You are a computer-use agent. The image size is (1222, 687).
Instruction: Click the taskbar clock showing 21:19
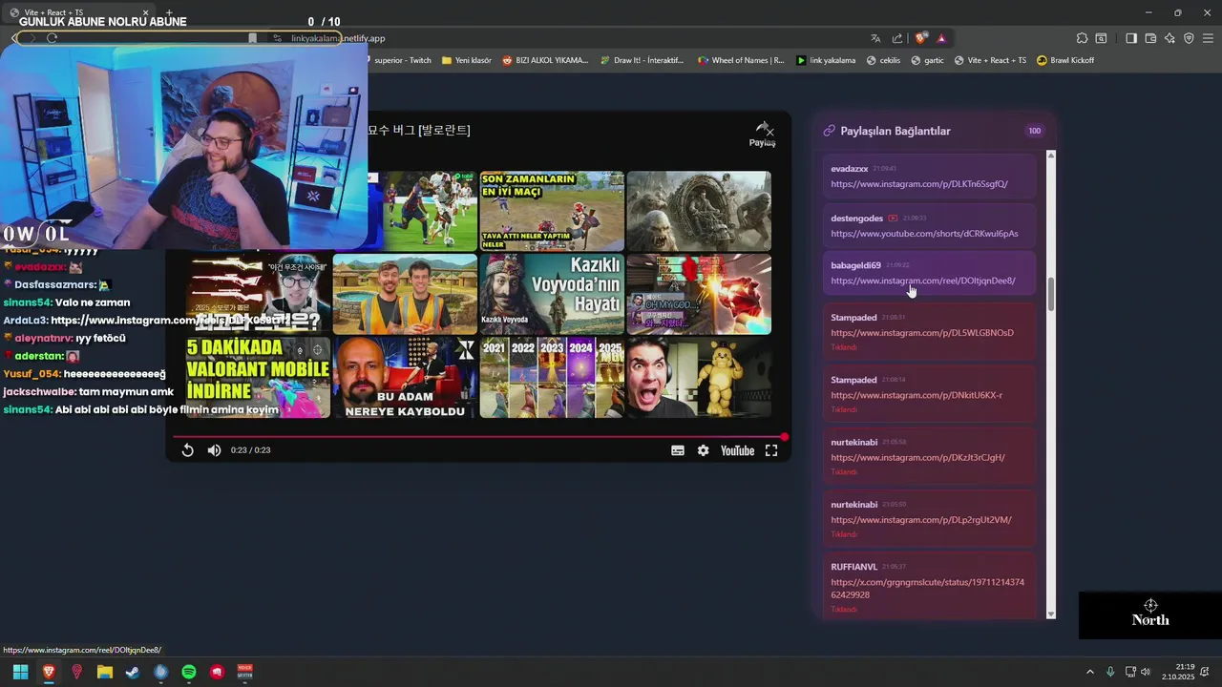tap(1179, 672)
